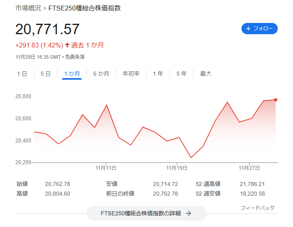
Task: Click the 11月29日 16:35 GMT timestamp
Action: tap(38, 57)
